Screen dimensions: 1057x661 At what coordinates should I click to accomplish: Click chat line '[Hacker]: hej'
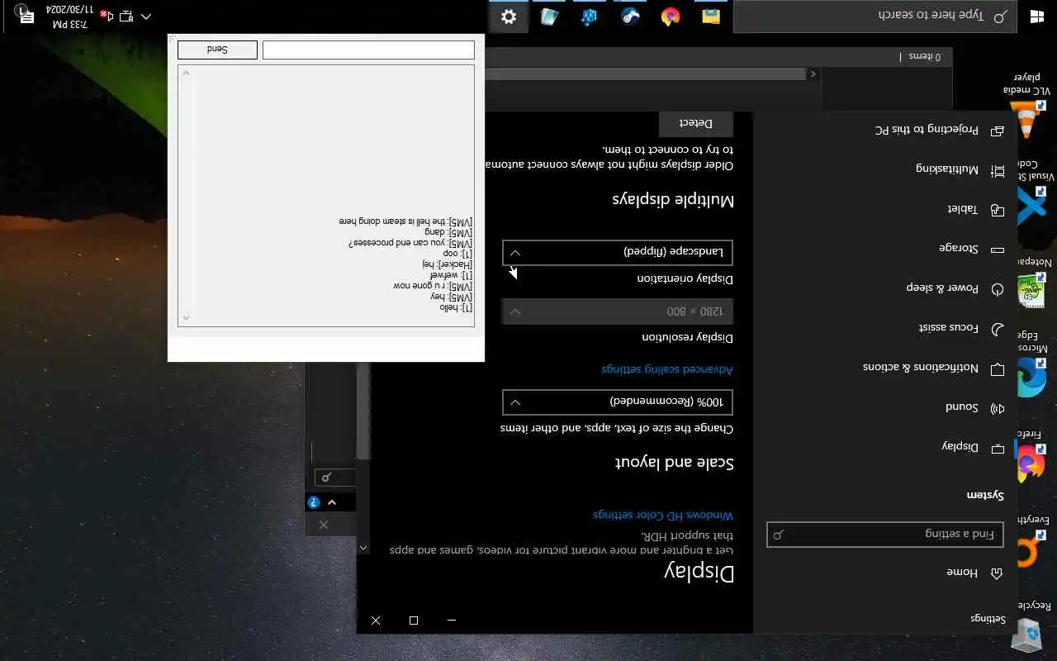point(448,264)
